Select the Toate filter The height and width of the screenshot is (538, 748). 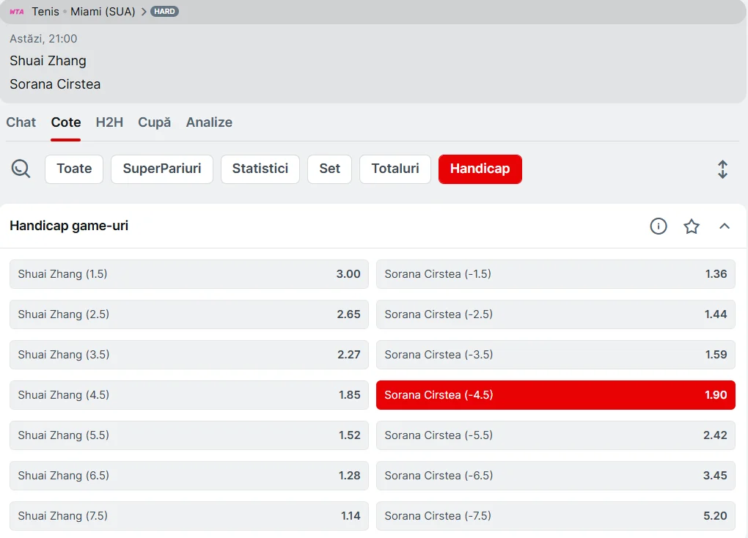coord(74,169)
